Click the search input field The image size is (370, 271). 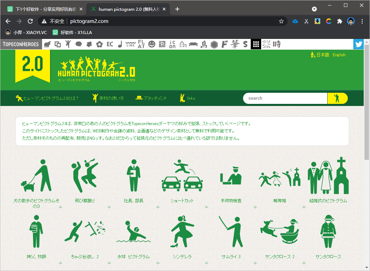[x=285, y=98]
